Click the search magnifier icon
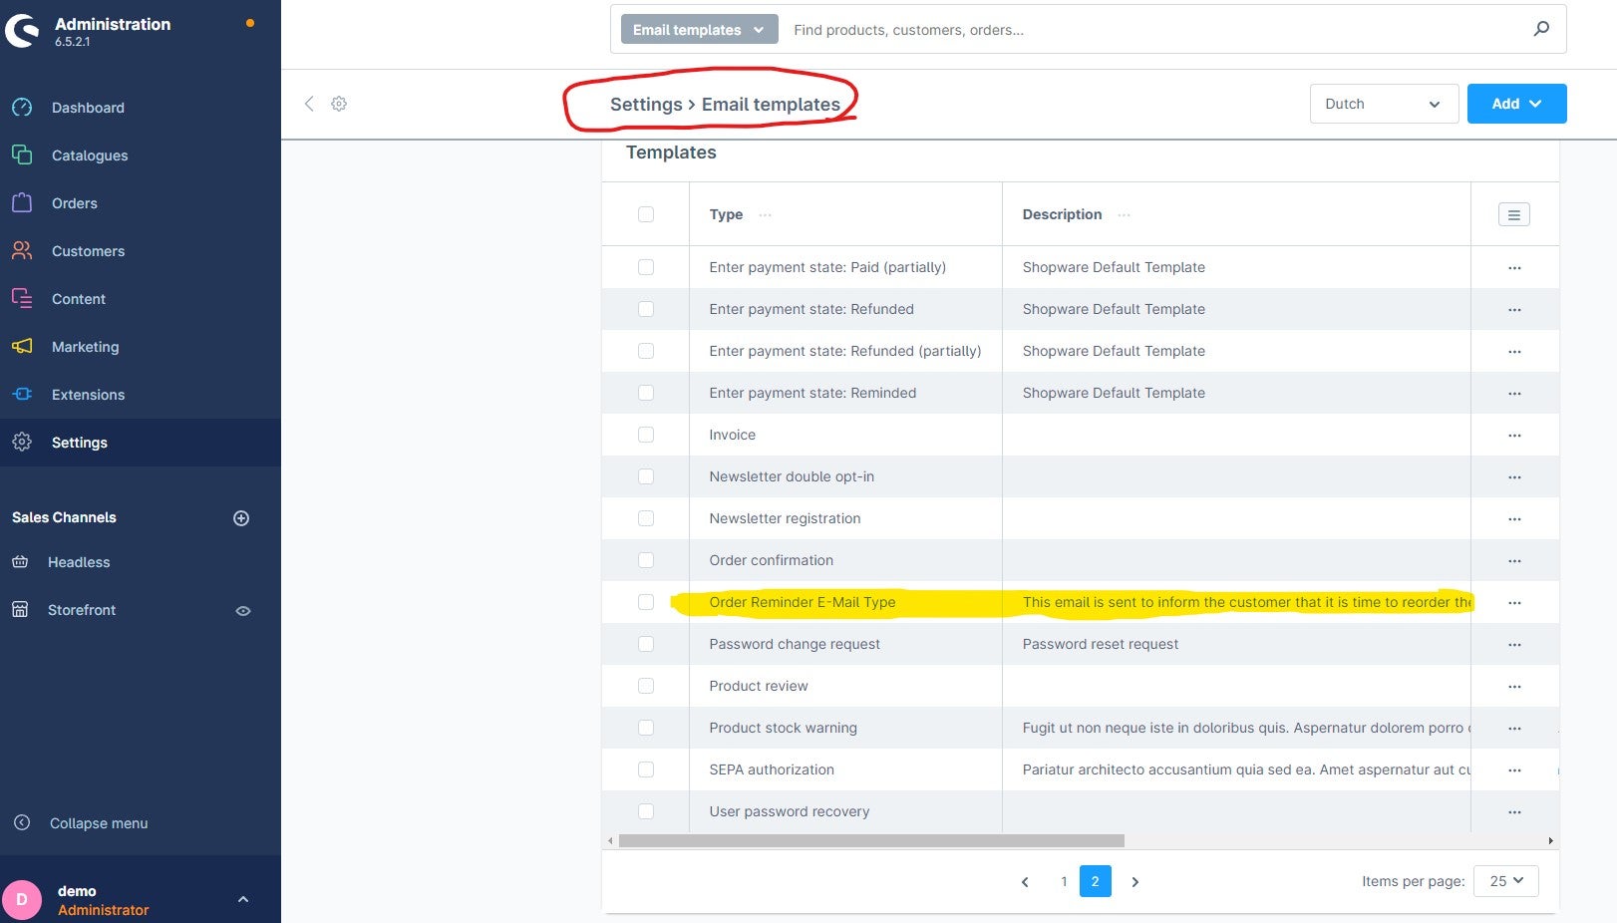The width and height of the screenshot is (1617, 923). pyautogui.click(x=1541, y=29)
